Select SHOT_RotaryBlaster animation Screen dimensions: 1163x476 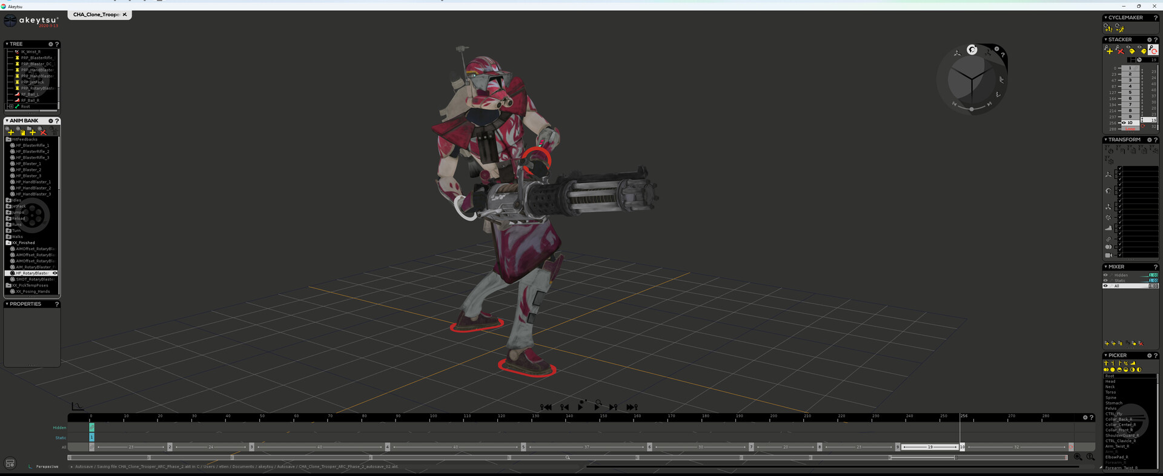point(35,279)
